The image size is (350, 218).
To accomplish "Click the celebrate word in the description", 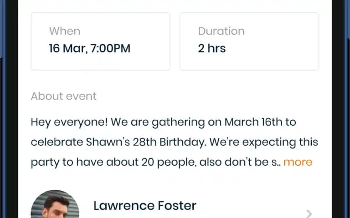I will pyautogui.click(x=57, y=142).
